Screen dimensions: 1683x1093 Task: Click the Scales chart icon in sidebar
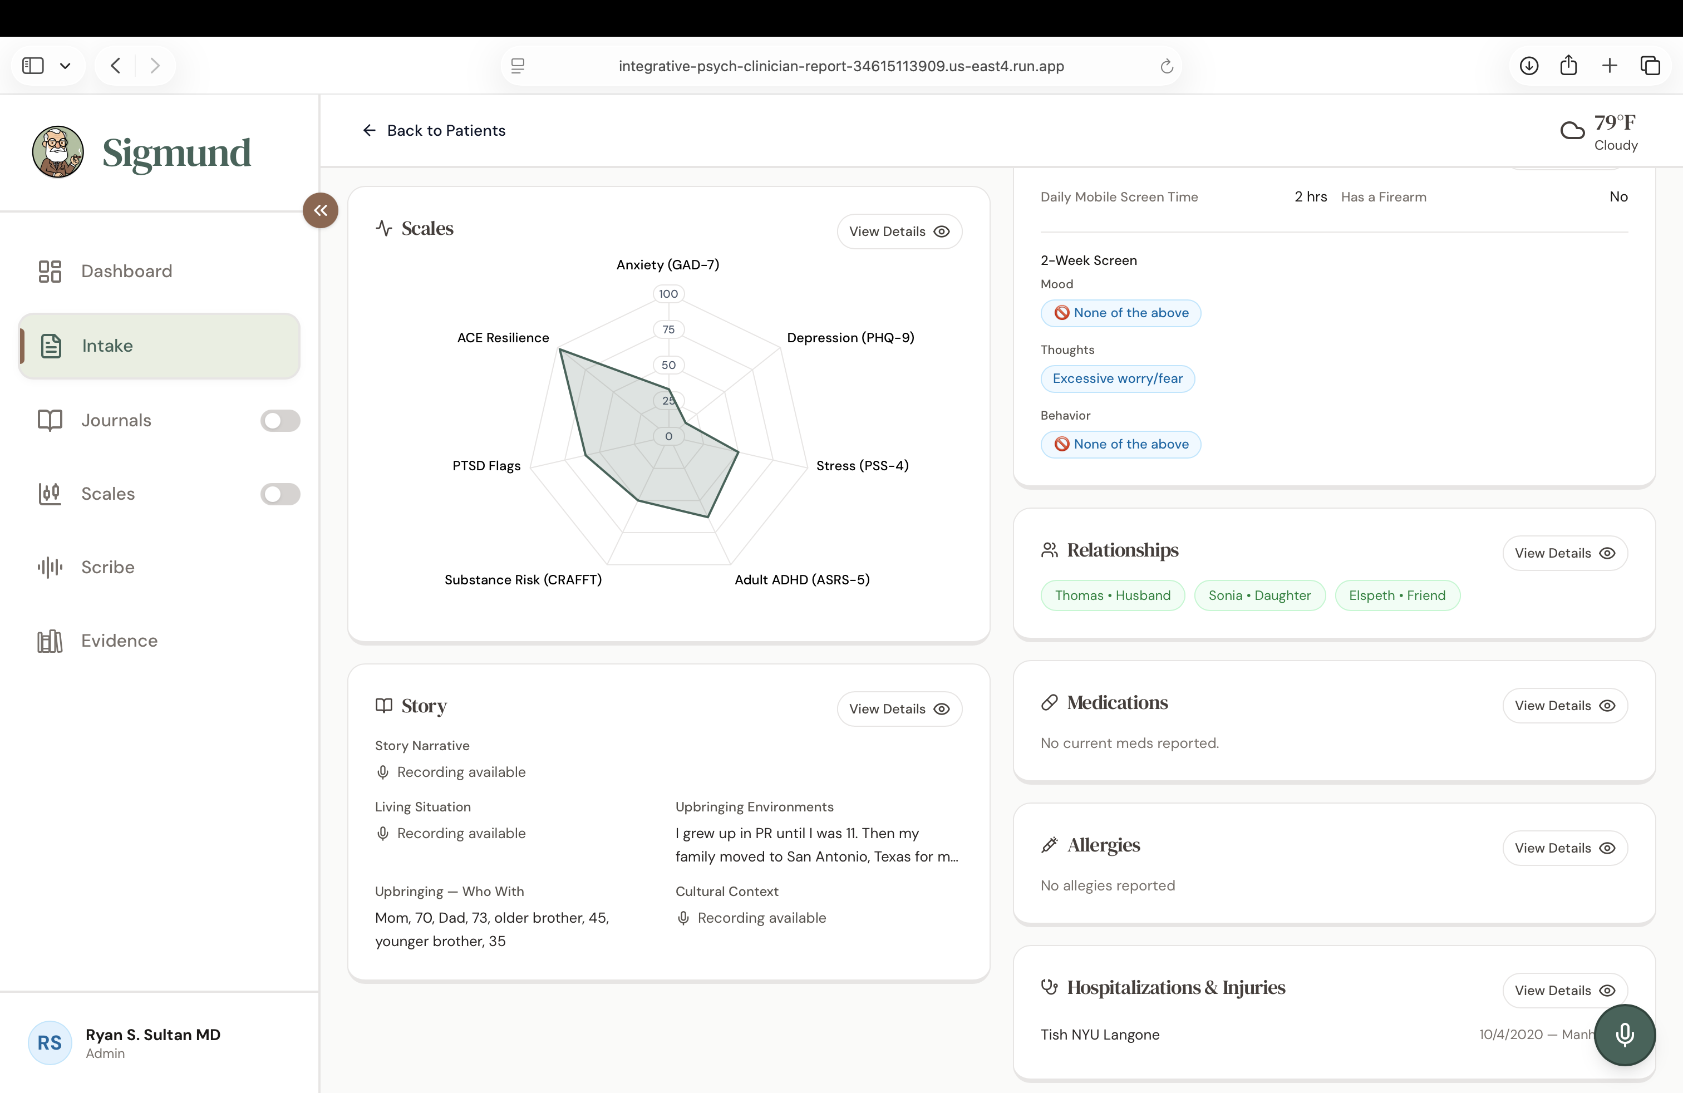pos(50,494)
